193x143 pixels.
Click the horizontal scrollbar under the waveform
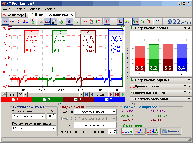[x=52, y=94]
